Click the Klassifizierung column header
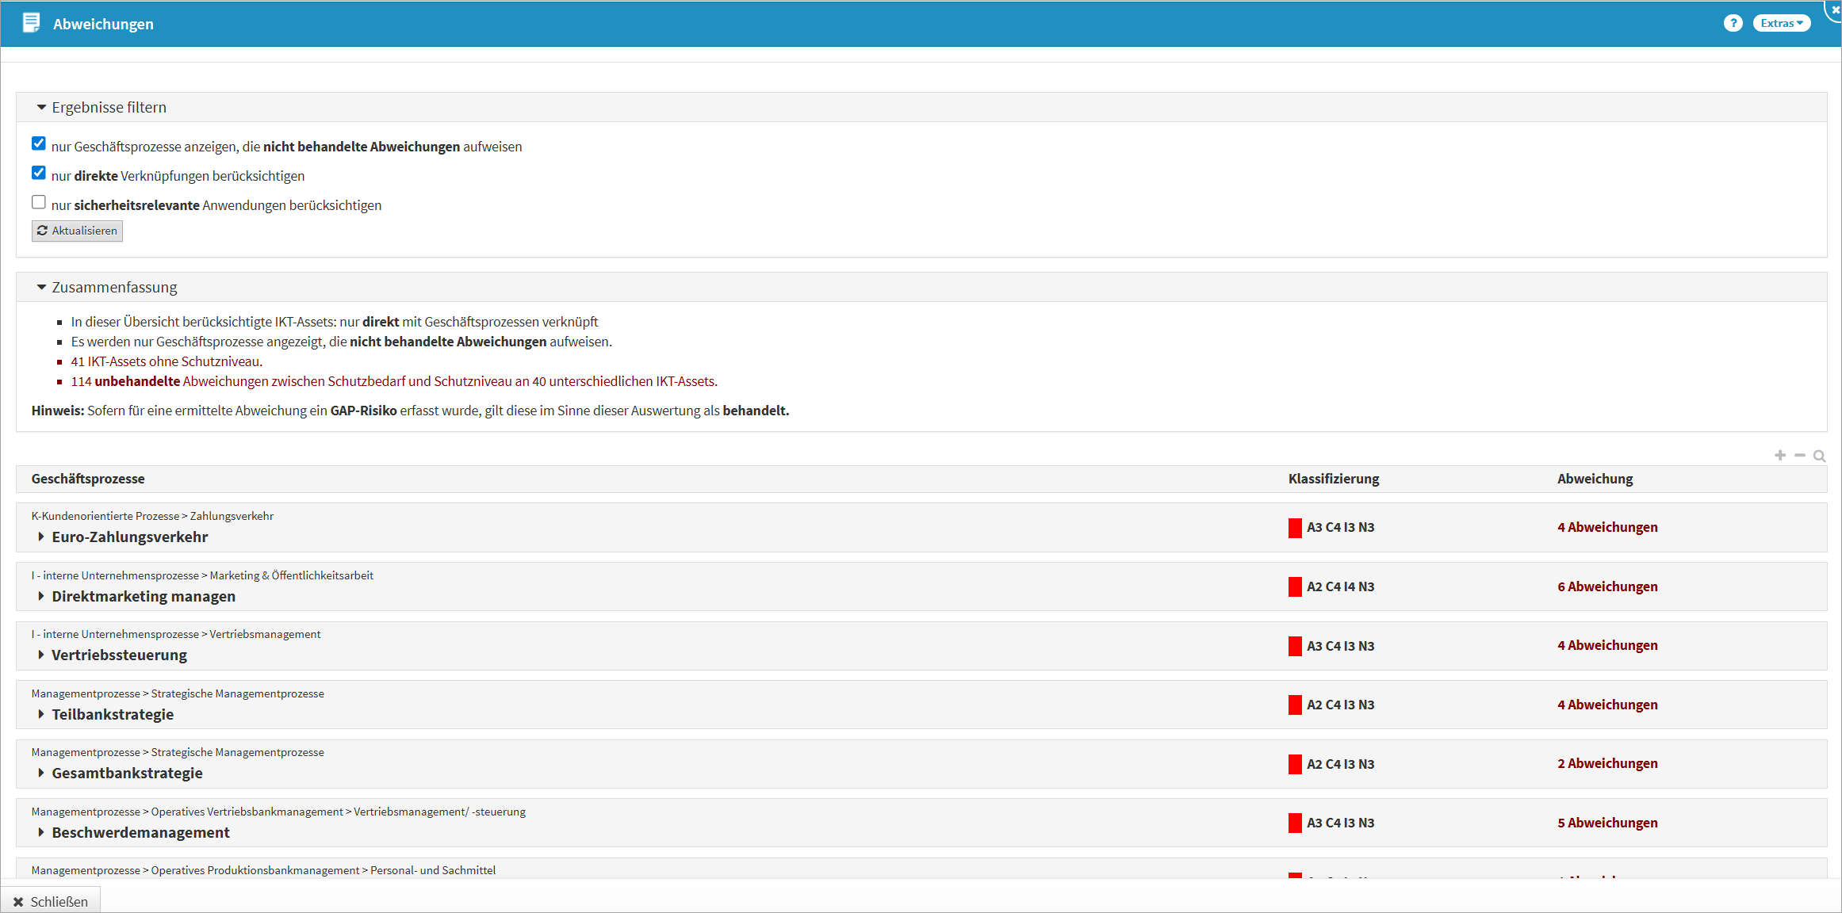The width and height of the screenshot is (1842, 913). 1333,479
